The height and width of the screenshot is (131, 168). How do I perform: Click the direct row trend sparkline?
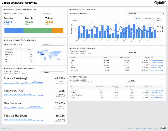click(157, 65)
